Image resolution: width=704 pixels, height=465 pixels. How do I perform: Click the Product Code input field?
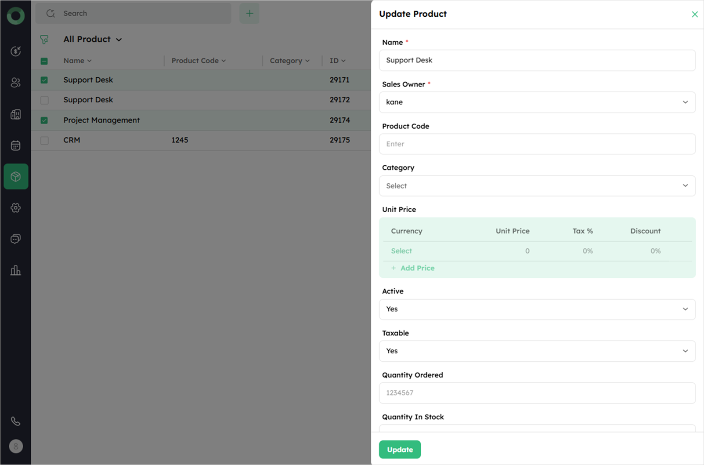(x=537, y=144)
